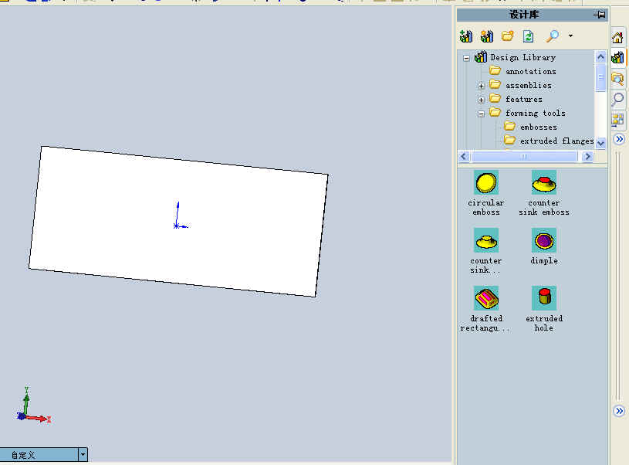Click the Add to Library icon
The width and height of the screenshot is (629, 465).
(x=466, y=36)
